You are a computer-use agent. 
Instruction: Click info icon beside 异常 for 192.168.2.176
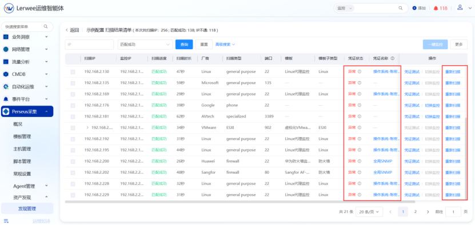[x=360, y=106]
